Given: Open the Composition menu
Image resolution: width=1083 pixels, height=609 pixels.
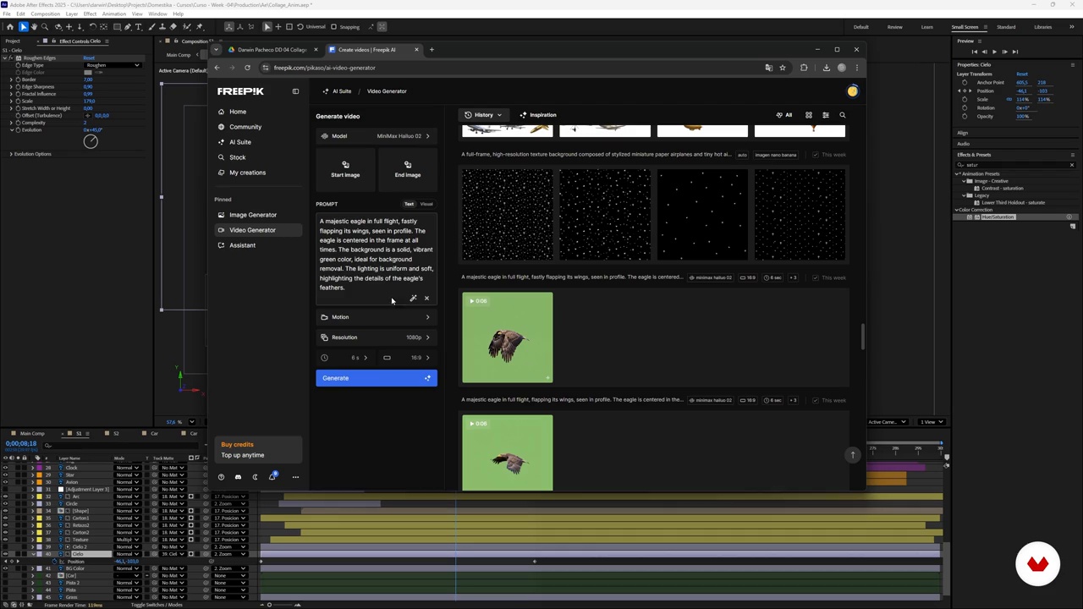Looking at the screenshot, I should [45, 14].
